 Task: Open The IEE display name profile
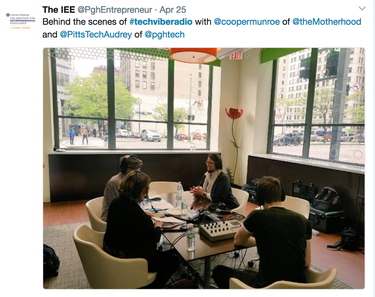click(59, 10)
